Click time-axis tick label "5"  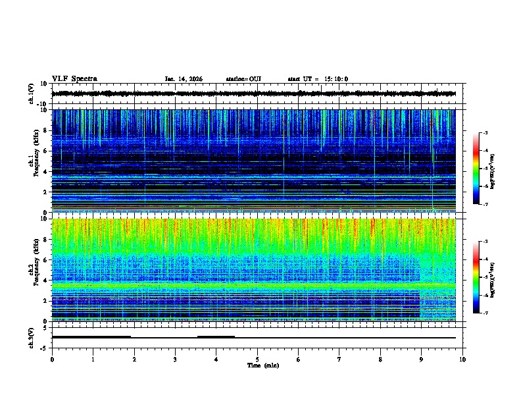pyautogui.click(x=257, y=360)
